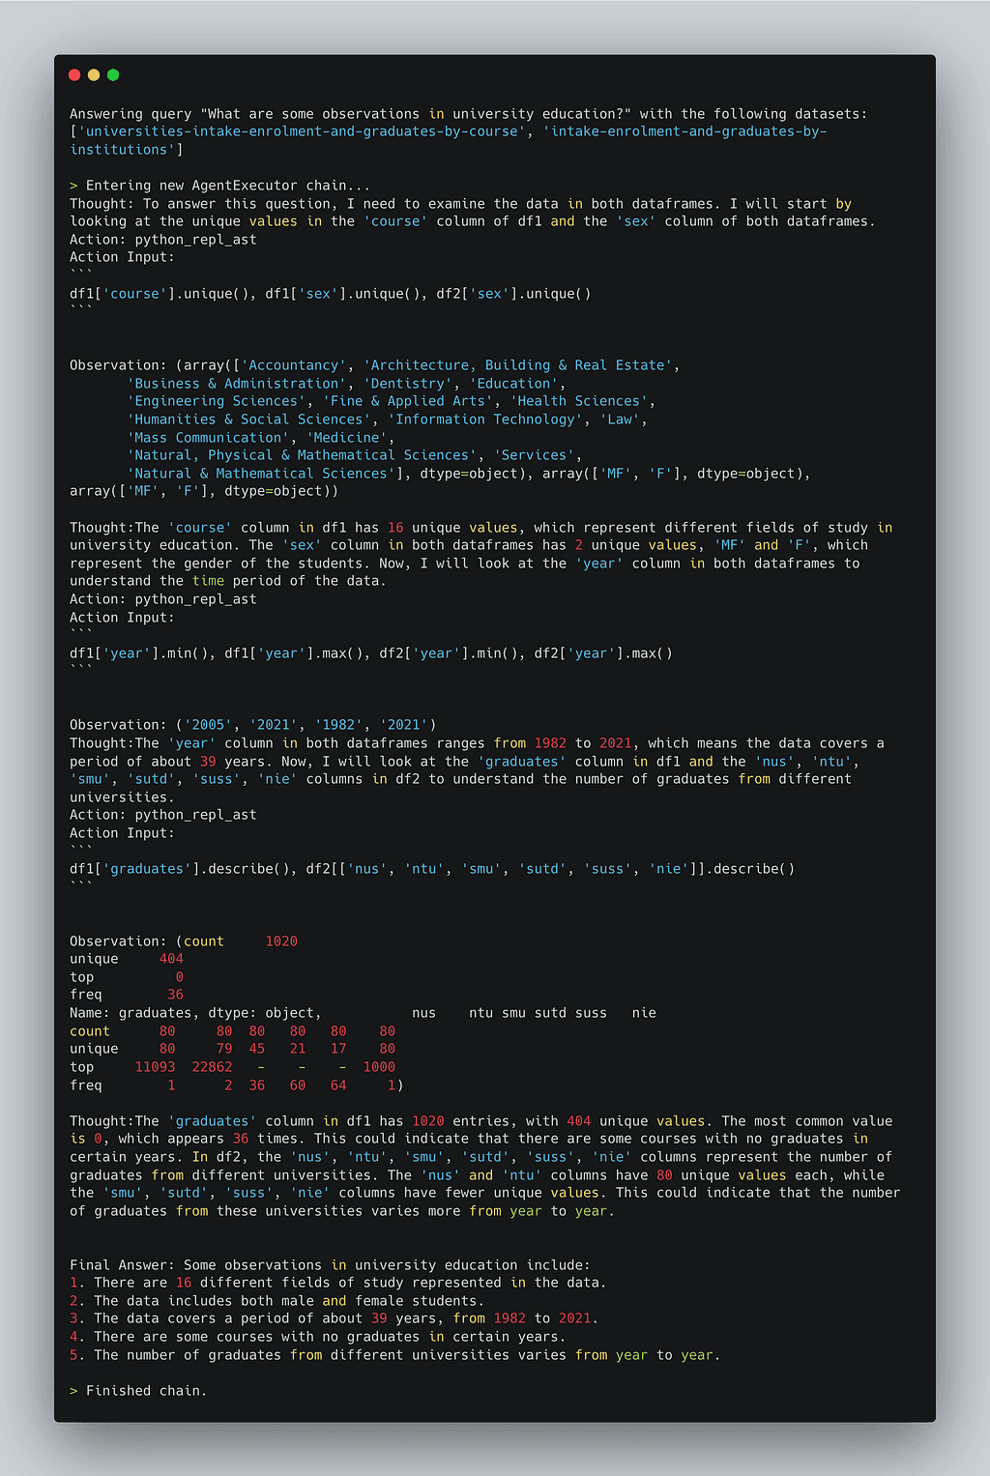The image size is (990, 1476).
Task: Click the 'Dentistry' course value
Action: click(408, 384)
